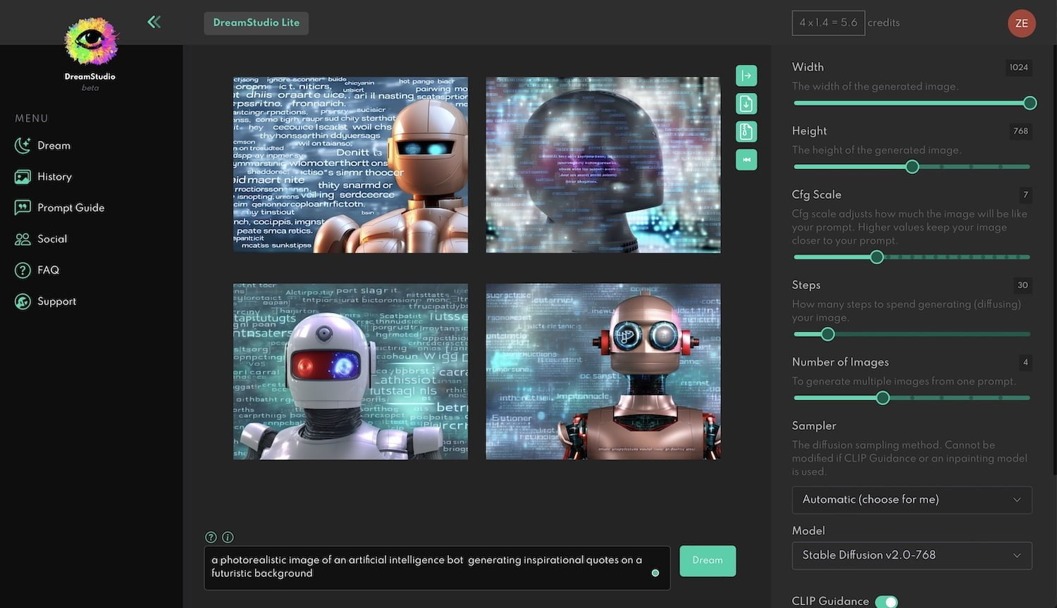Click the Number of Images slider handle
This screenshot has height=608, width=1057.
pos(882,398)
